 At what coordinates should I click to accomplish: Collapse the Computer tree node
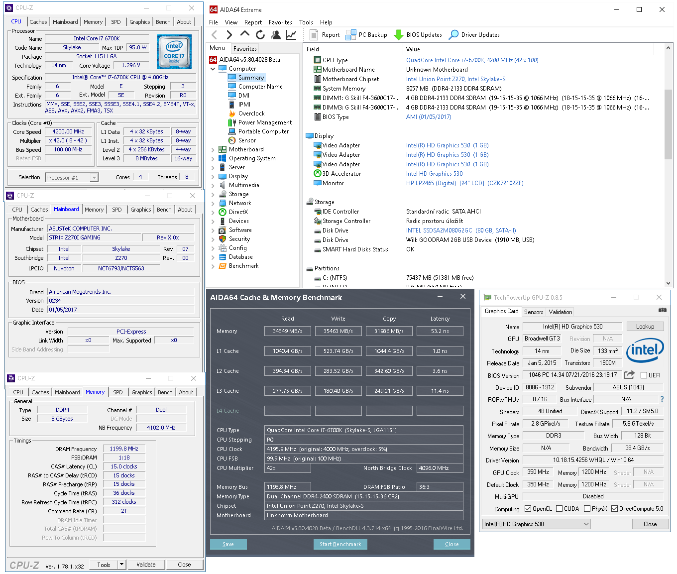tap(213, 69)
